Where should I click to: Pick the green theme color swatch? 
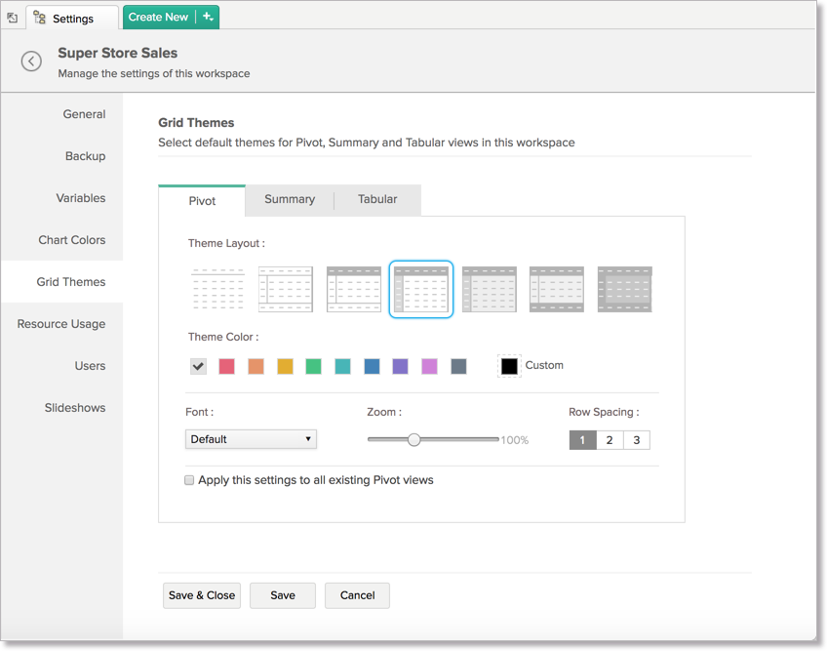click(x=313, y=366)
